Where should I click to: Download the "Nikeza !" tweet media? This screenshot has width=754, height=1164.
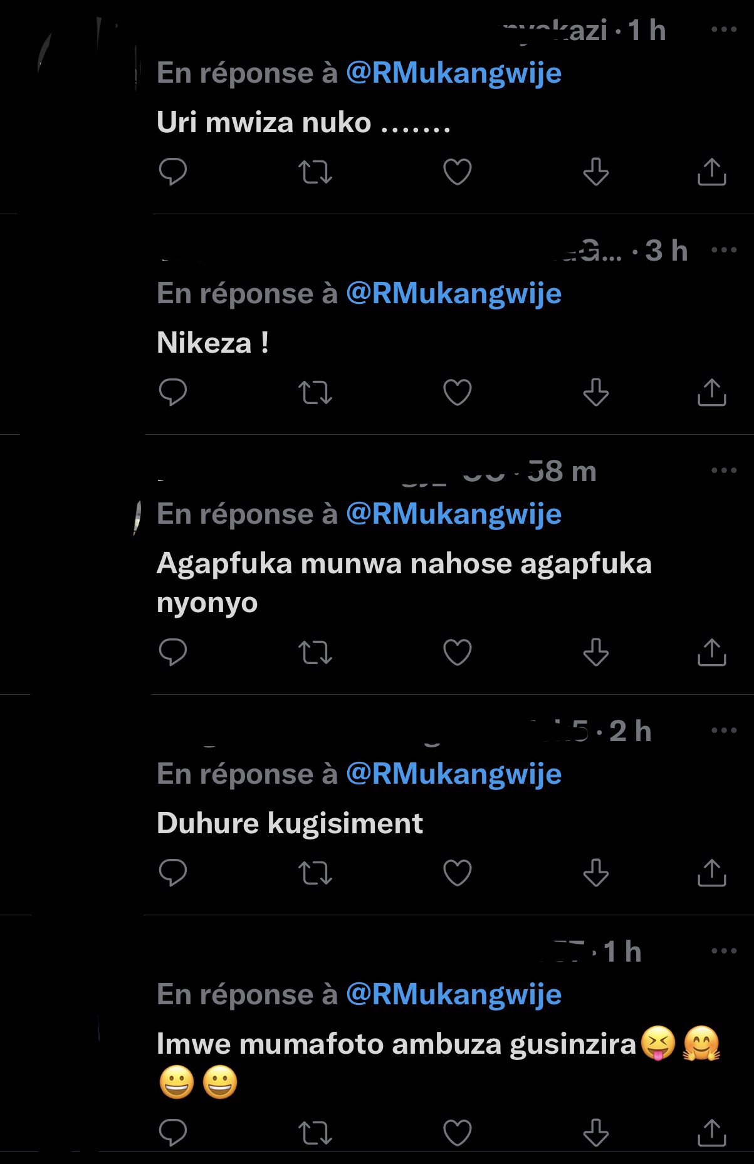tap(595, 392)
